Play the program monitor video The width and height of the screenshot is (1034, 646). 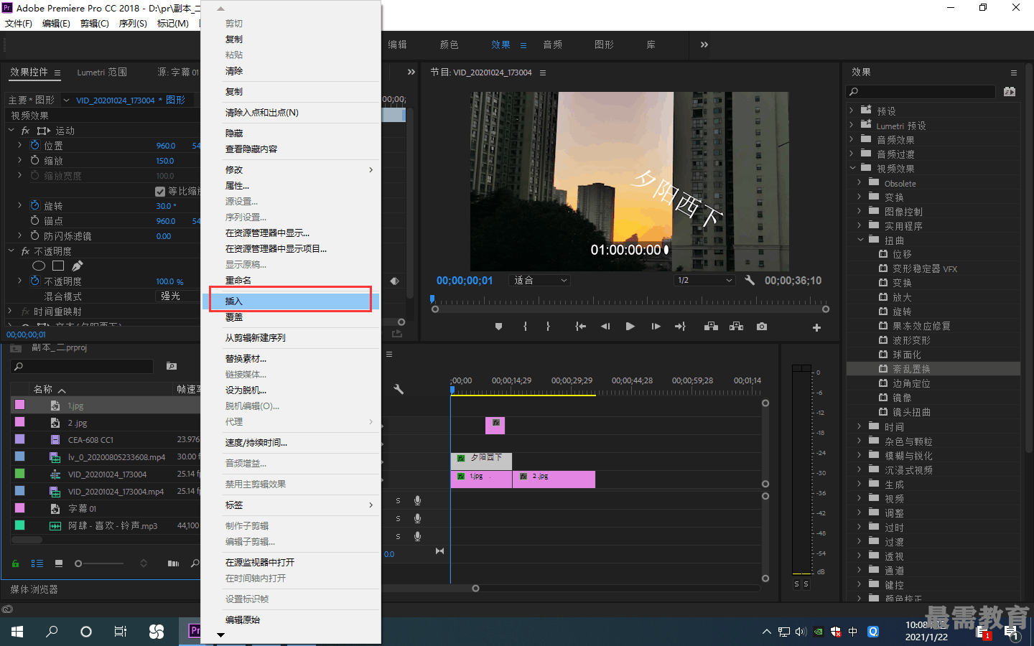630,327
